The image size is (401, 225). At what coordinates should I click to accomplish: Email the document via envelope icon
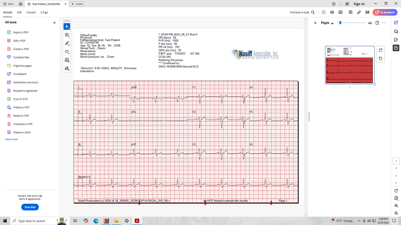tap(367, 12)
